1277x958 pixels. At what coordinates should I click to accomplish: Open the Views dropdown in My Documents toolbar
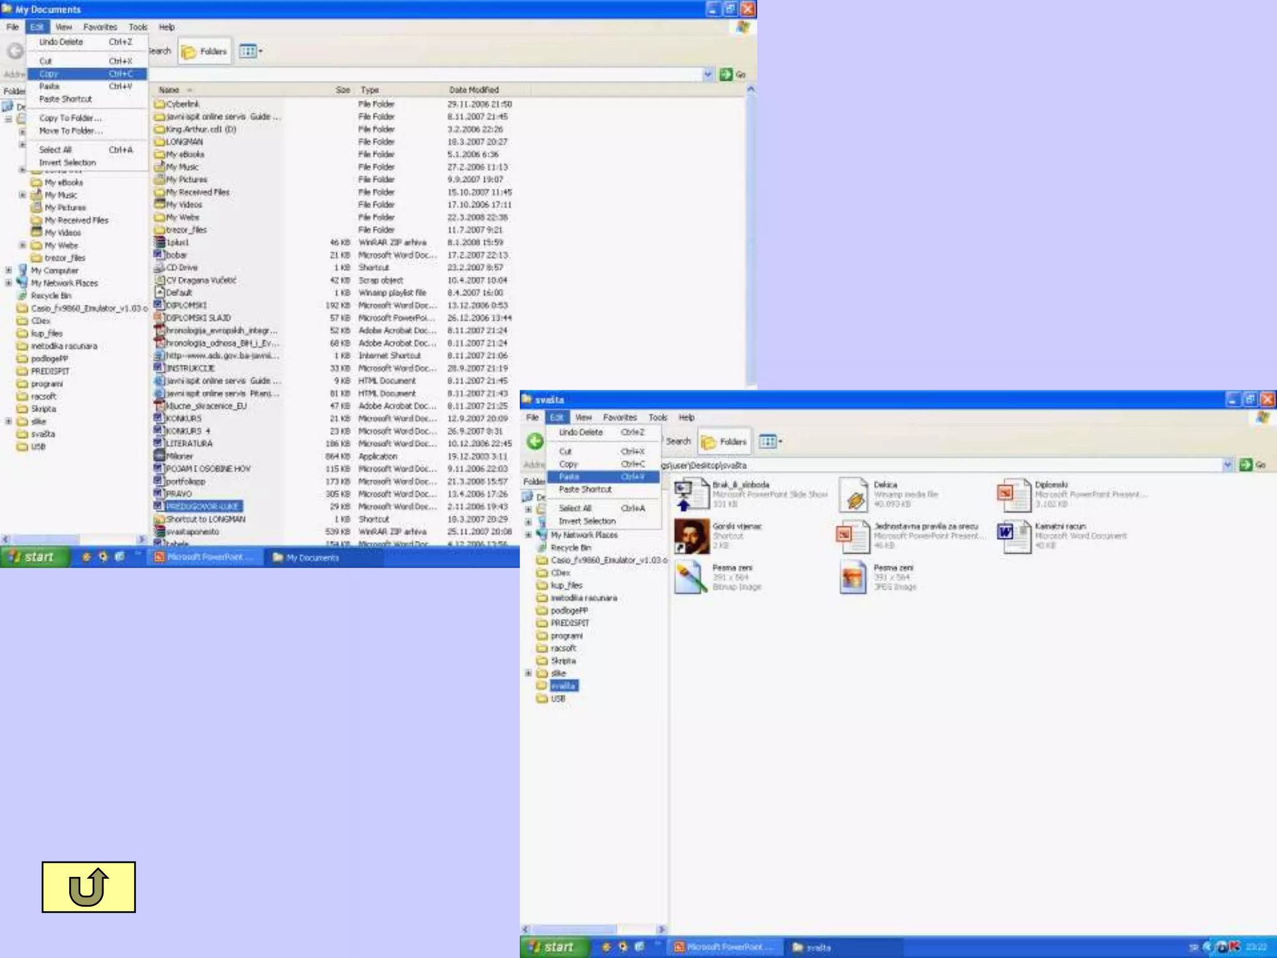[x=251, y=52]
